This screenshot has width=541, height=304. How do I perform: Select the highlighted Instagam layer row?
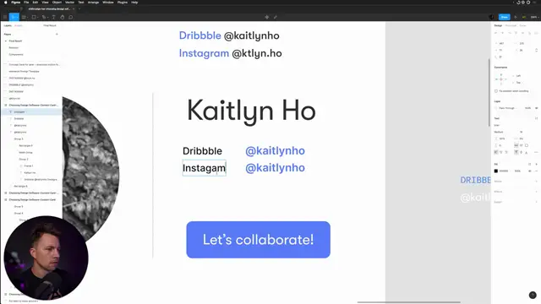pyautogui.click(x=32, y=111)
